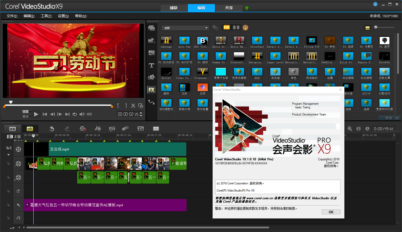
Task: Expand the 选项 options panel
Action: [389, 118]
